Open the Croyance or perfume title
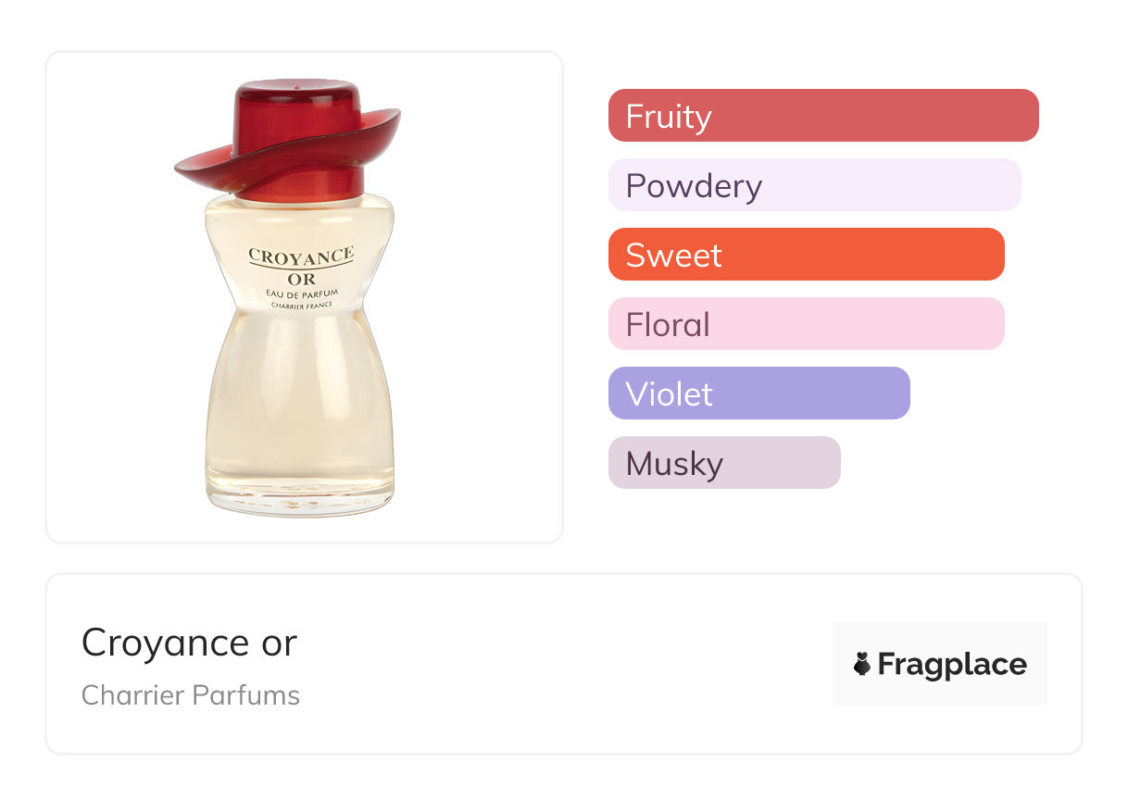Image resolution: width=1128 pixels, height=800 pixels. click(189, 643)
